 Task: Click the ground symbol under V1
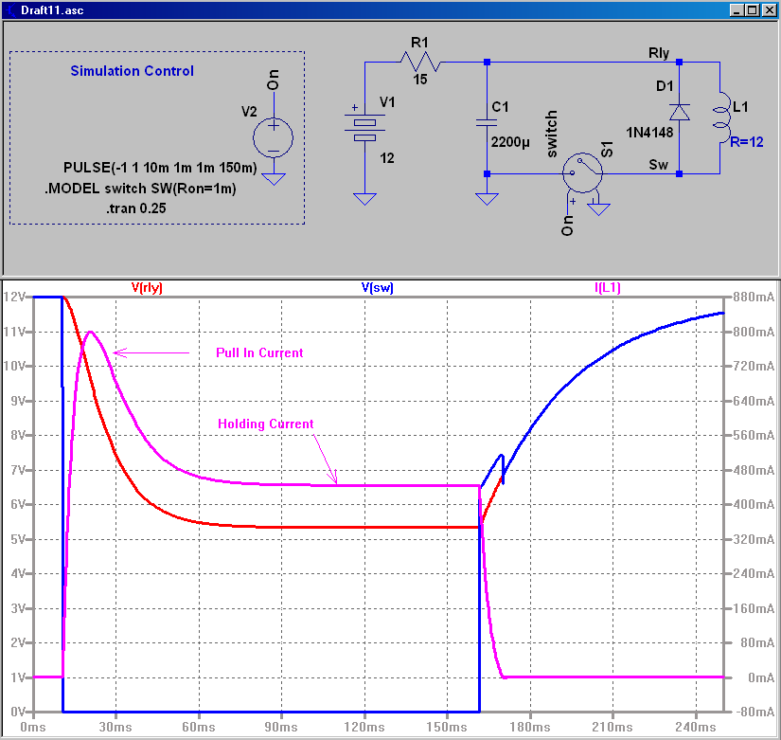(x=364, y=199)
